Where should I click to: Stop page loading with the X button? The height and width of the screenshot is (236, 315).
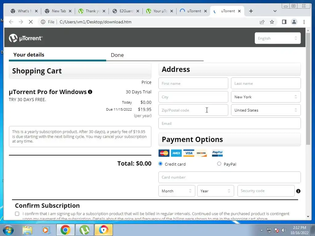pos(31,22)
